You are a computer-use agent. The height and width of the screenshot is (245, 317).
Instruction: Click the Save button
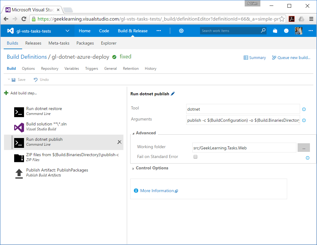click(18, 80)
